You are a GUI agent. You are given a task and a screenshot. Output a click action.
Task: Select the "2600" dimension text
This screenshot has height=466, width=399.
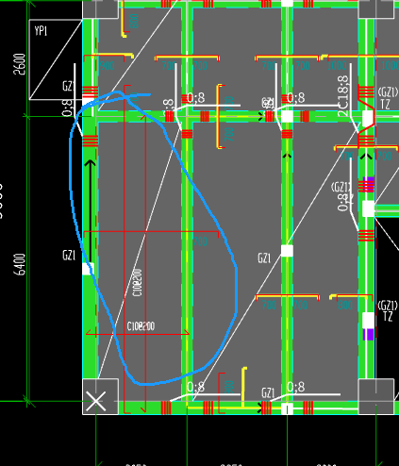tap(20, 64)
